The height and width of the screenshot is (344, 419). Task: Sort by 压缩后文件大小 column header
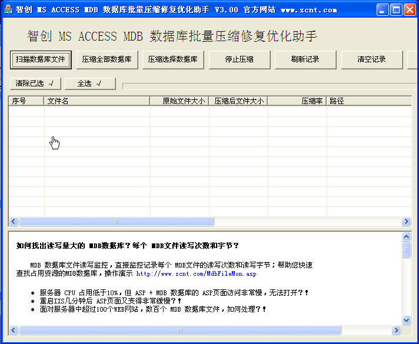(x=238, y=101)
